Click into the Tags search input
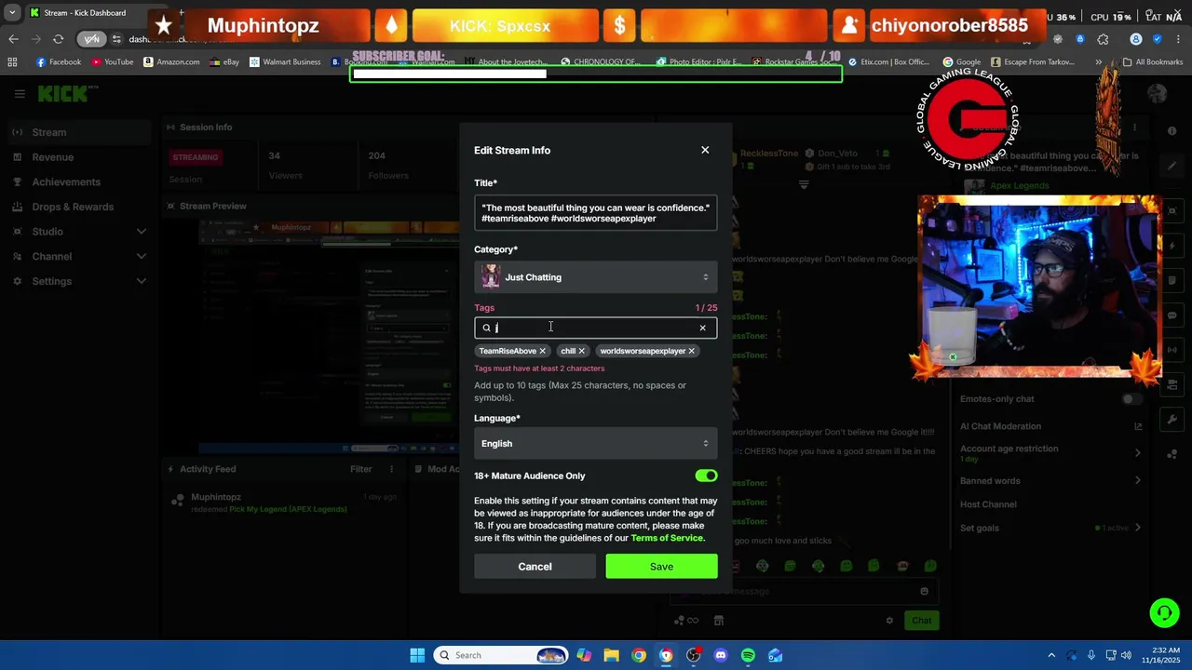The image size is (1192, 670). [x=595, y=328]
